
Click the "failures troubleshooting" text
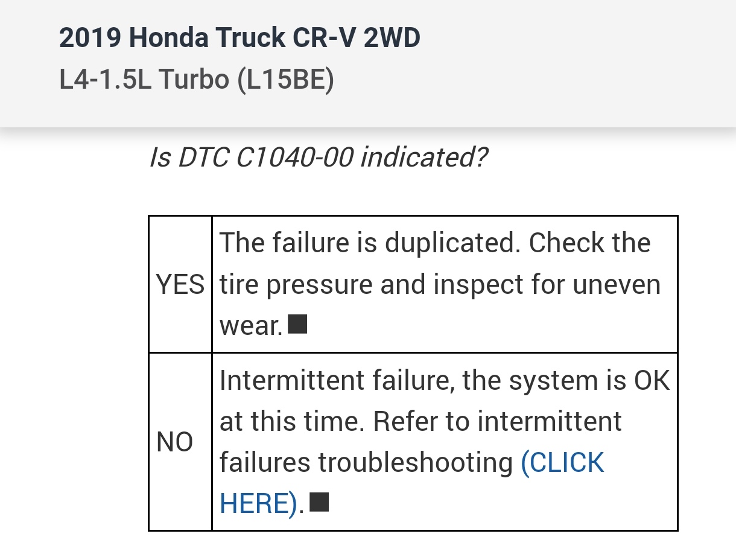point(366,462)
